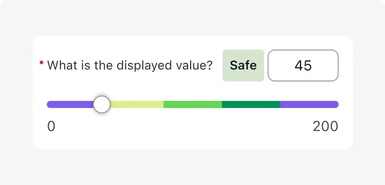Click the white slider thumb handle
This screenshot has width=385, height=185.
102,104
